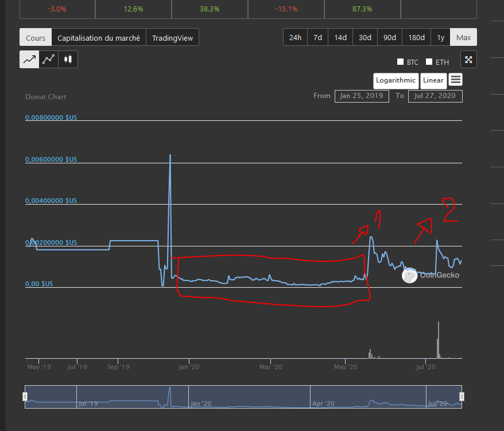Select the 24h time range
Screen dimensions: 504x431
click(295, 37)
